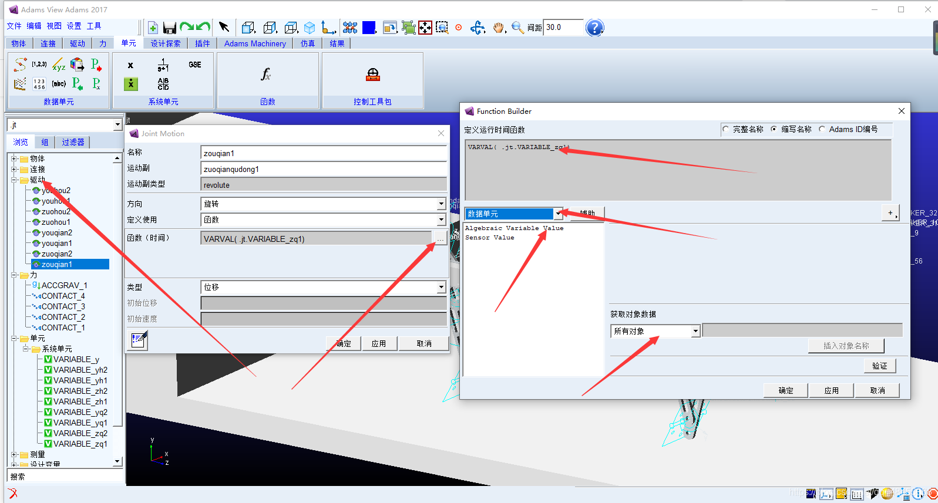The image size is (938, 503).
Task: Switch to the 组 browser tab
Action: (45, 142)
